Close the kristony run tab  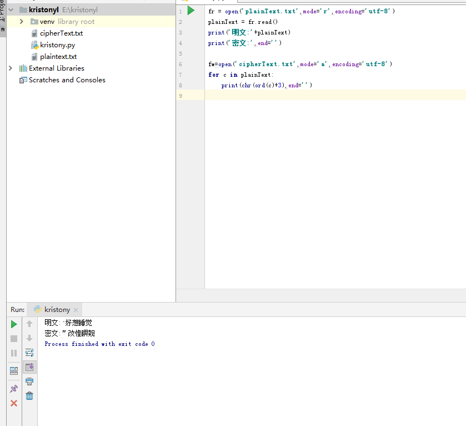(x=76, y=310)
